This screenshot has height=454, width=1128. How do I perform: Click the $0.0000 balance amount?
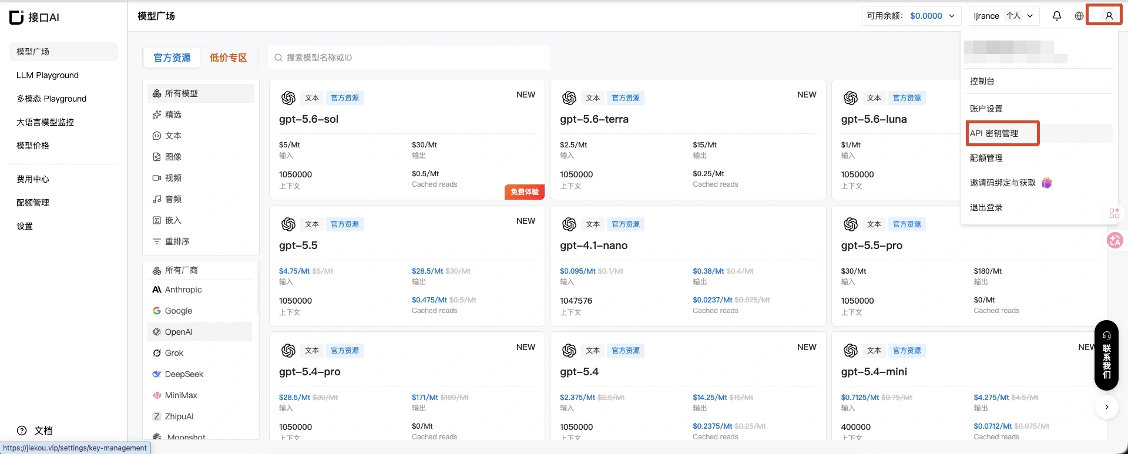[x=926, y=16]
